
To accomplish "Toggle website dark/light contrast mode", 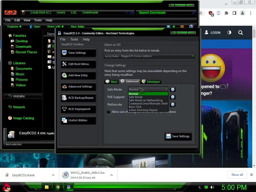I will point(229,32).
